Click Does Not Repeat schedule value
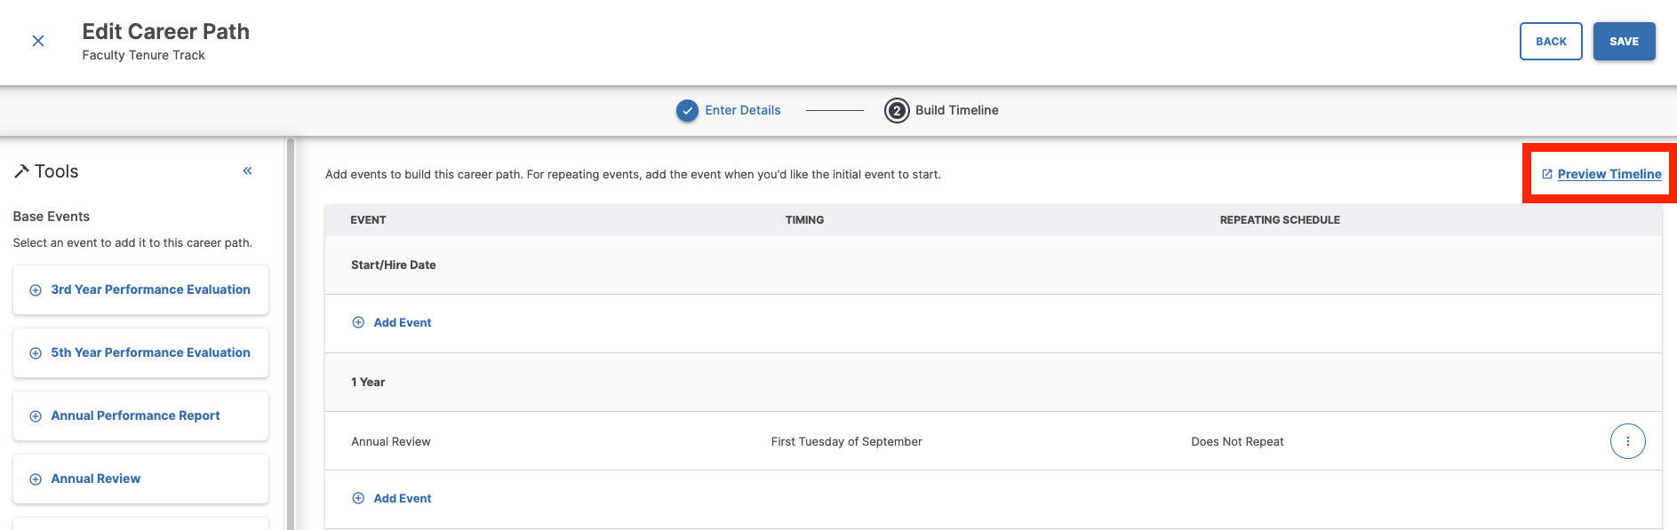 [x=1237, y=441]
